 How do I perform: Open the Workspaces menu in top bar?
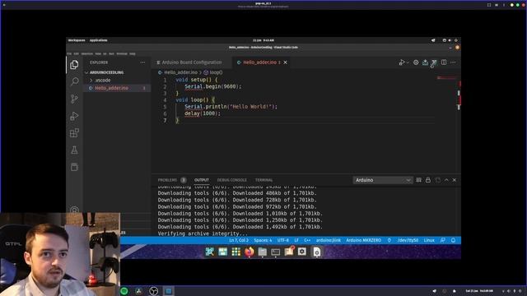click(x=77, y=40)
